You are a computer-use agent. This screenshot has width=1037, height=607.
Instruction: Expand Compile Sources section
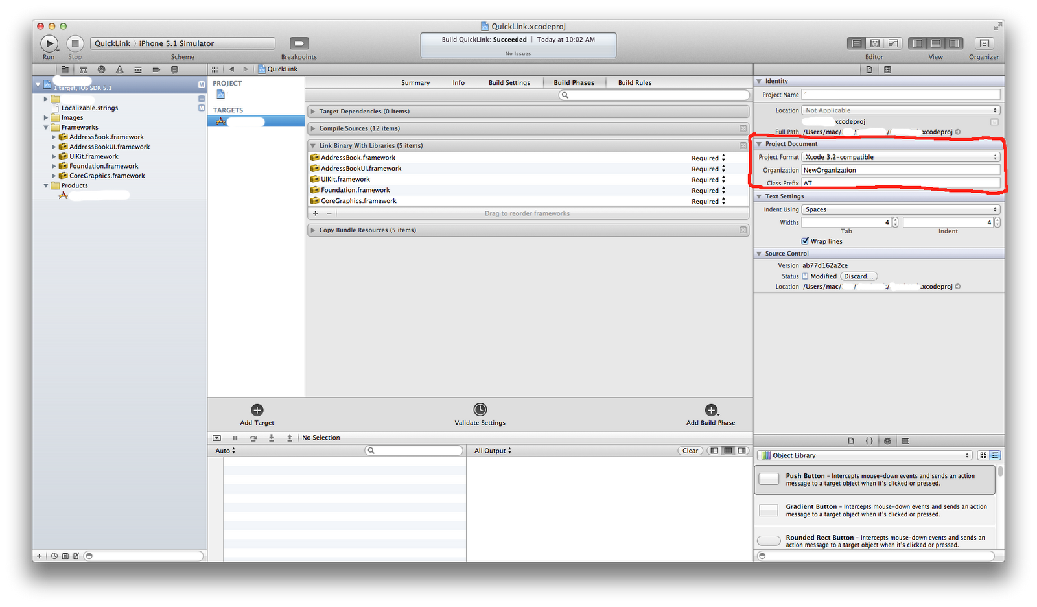click(x=313, y=128)
